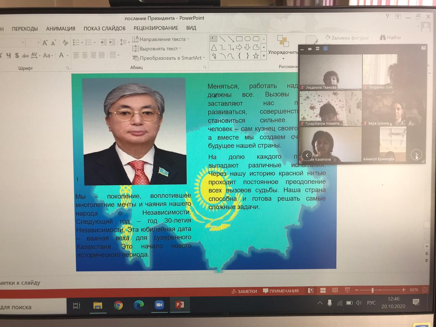Toggle underline formatting
436x327 pixels.
[9, 55]
